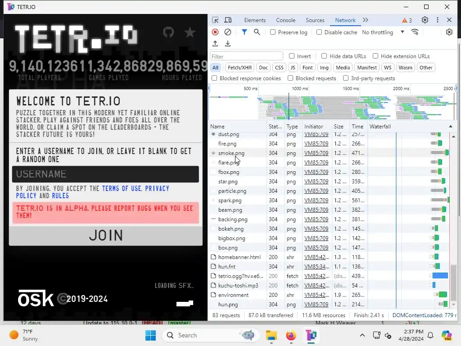Open Windows Start menu
Image resolution: width=461 pixels, height=346 pixels.
coord(150,335)
